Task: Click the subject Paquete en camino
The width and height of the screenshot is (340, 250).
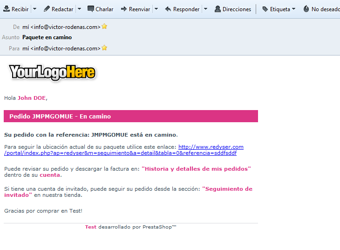Action: pyautogui.click(x=47, y=37)
